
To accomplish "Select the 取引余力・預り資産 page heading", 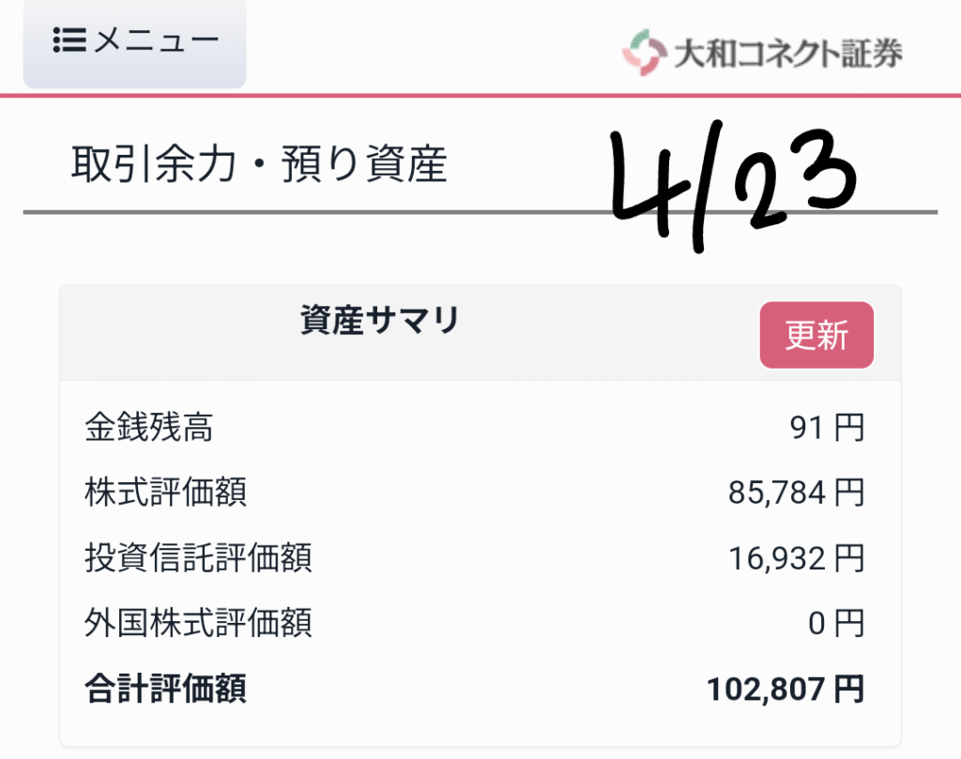I will coord(259,164).
